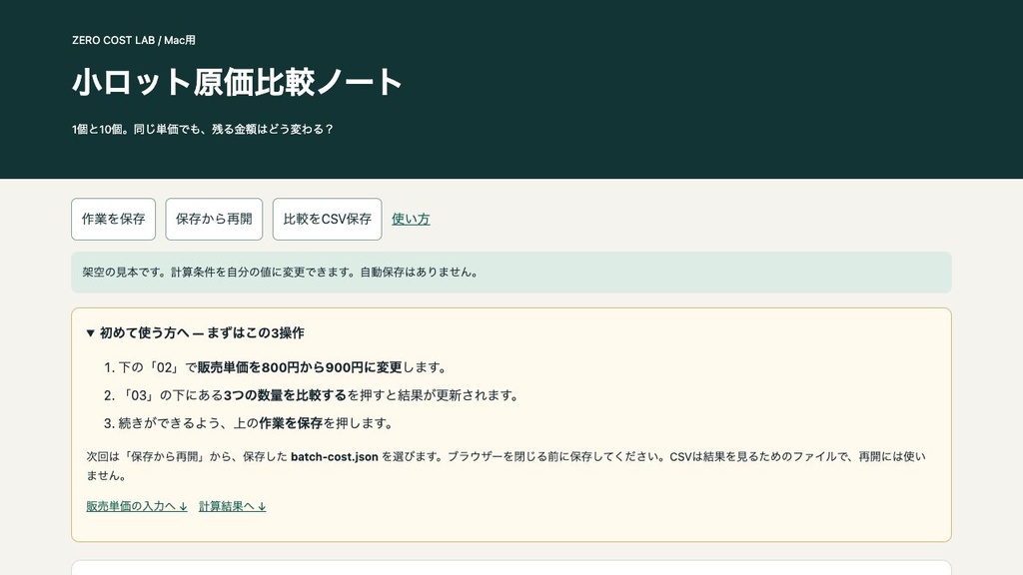Click the notice 架空の見本です text
Screen dimensions: 1023x575
click(x=281, y=272)
